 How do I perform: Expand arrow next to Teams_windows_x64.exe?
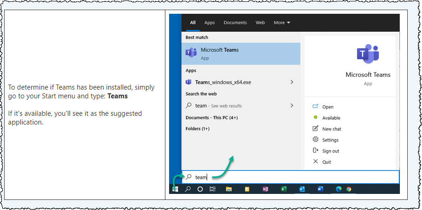pyautogui.click(x=292, y=82)
